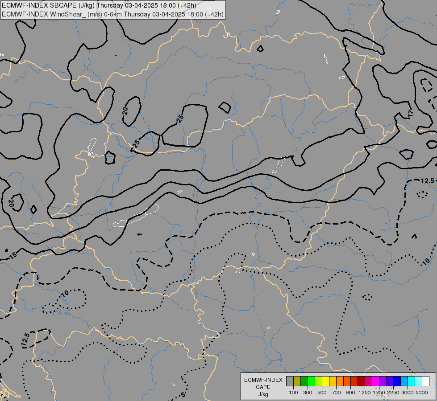Click the J/kg units label in the legend
The height and width of the screenshot is (401, 437).
pyautogui.click(x=263, y=394)
